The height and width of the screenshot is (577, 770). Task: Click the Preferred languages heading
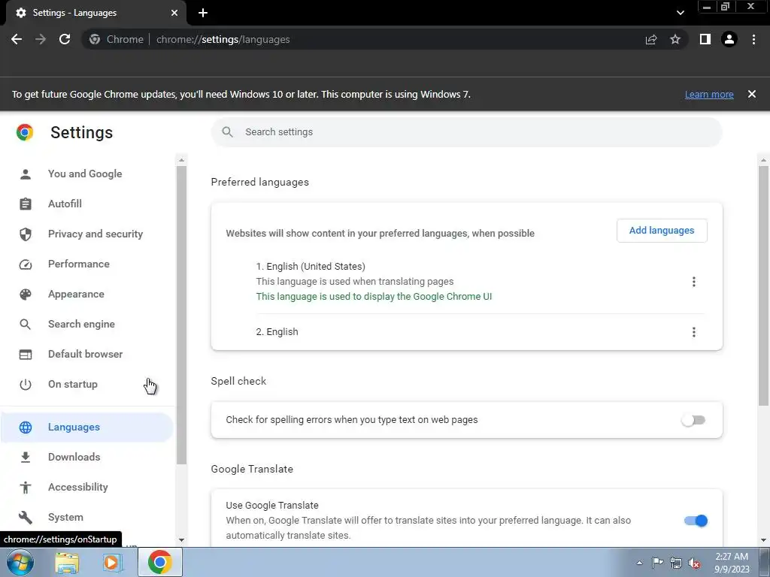click(259, 182)
